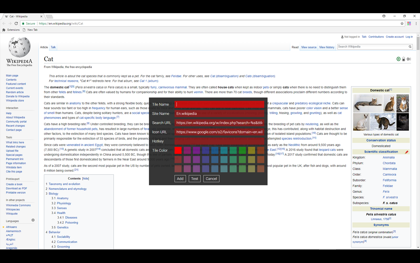Click the Afrikaans language link
The height and width of the screenshot is (263, 420).
click(x=11, y=227)
